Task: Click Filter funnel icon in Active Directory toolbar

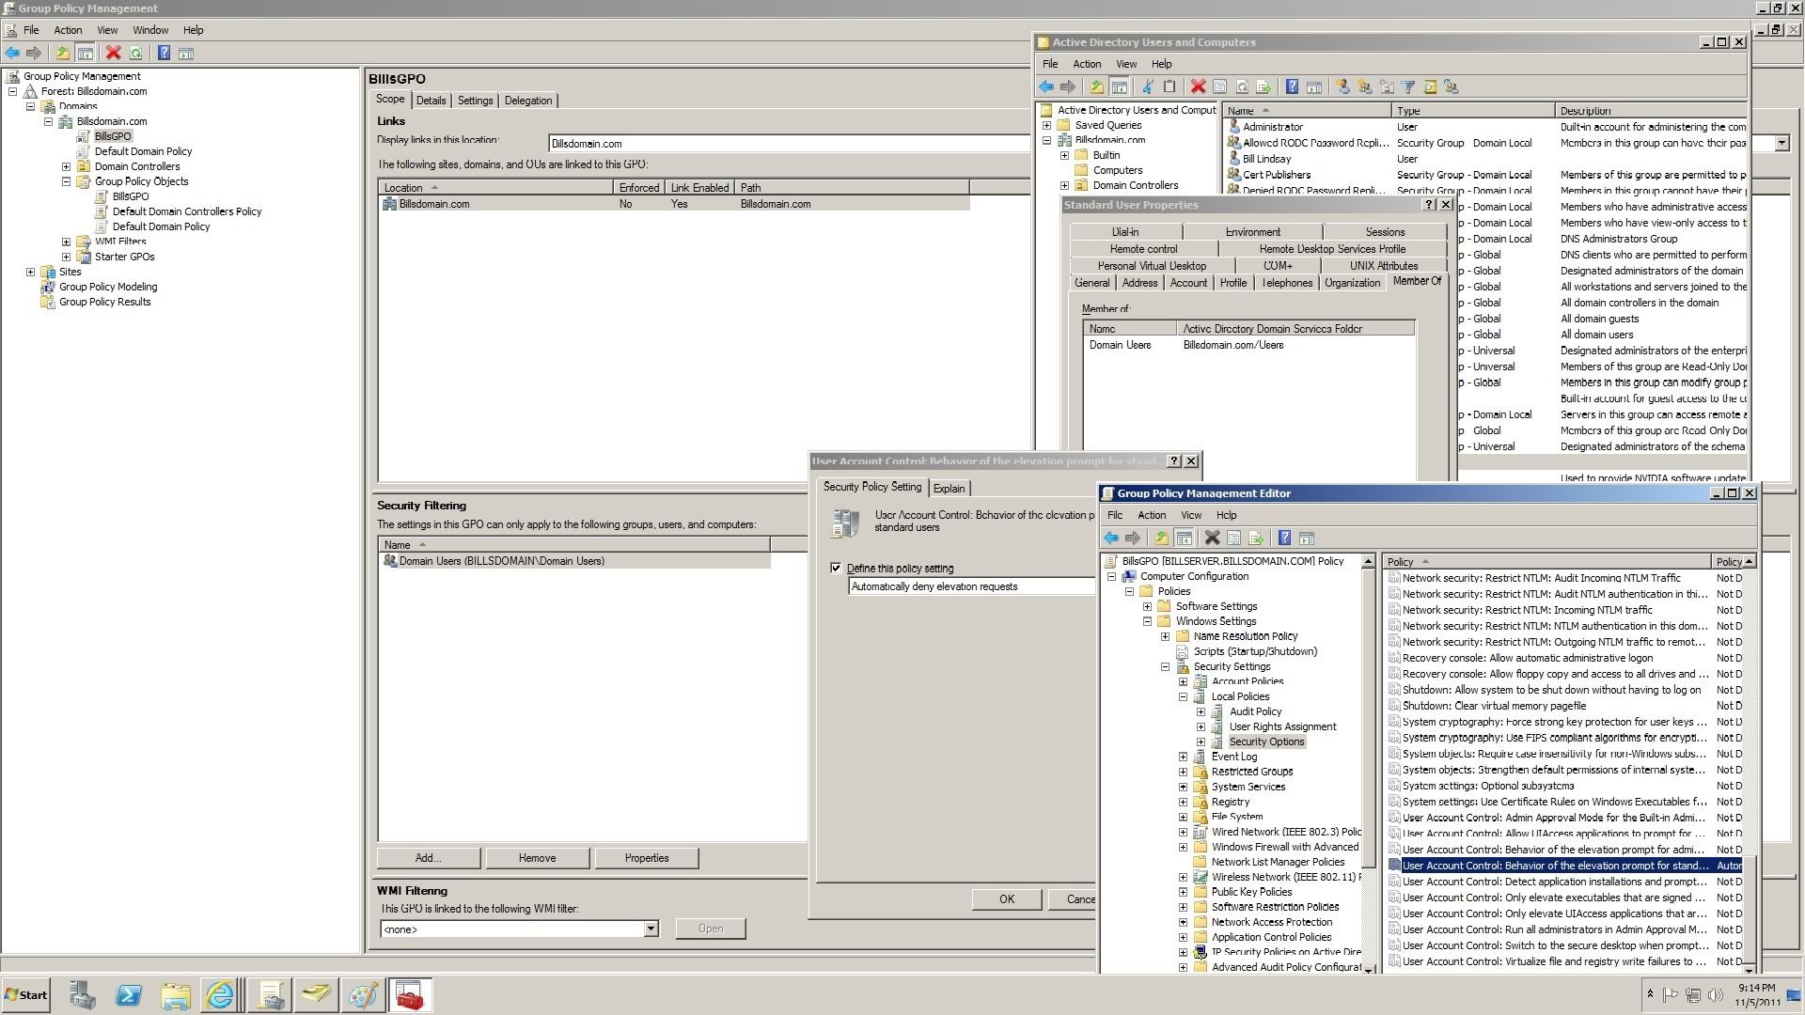Action: point(1408,87)
